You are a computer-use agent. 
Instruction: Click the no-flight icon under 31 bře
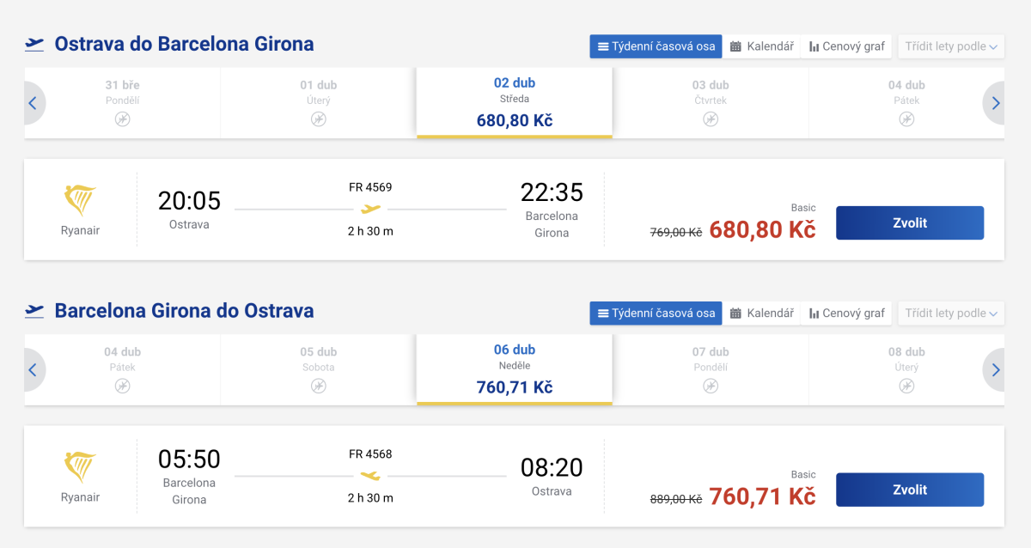122,119
